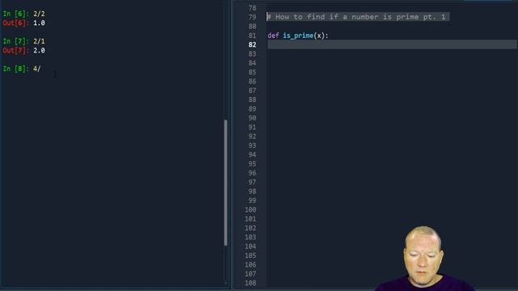Viewport: 518px width, 291px height.
Task: Click the comment 'How to find if a number is prime pt. 1'
Action: 358,17
